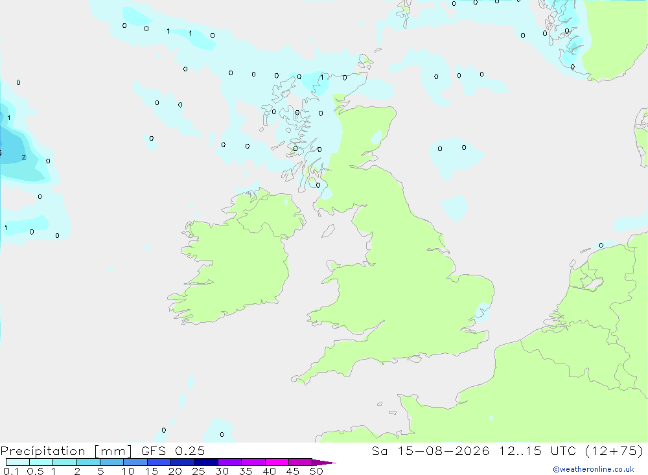The width and height of the screenshot is (648, 475).
Task: Click the '35' legend scale label
Action: [246, 471]
